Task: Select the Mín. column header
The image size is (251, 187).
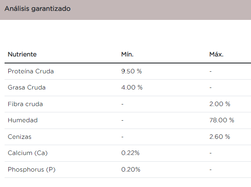Action: click(x=127, y=54)
